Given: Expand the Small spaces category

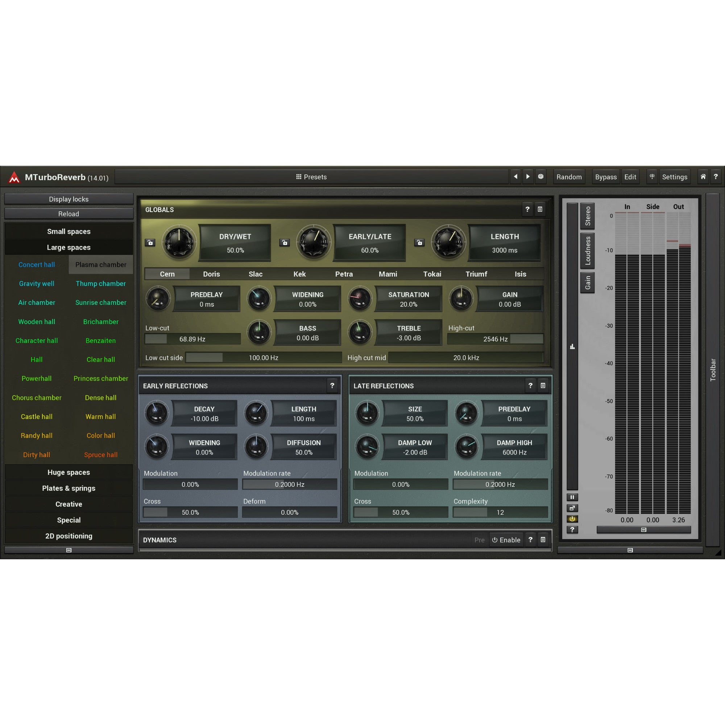Looking at the screenshot, I should point(69,231).
